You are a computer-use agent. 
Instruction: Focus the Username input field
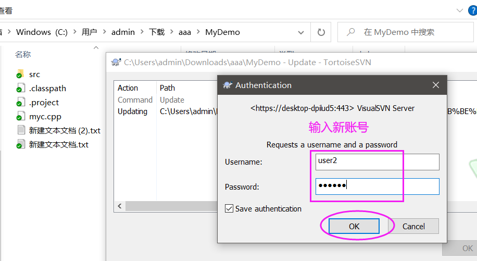(x=377, y=162)
